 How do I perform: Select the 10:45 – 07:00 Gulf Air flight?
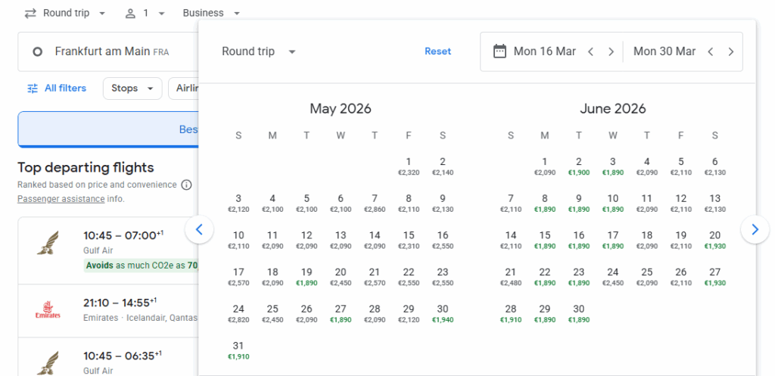pos(108,250)
